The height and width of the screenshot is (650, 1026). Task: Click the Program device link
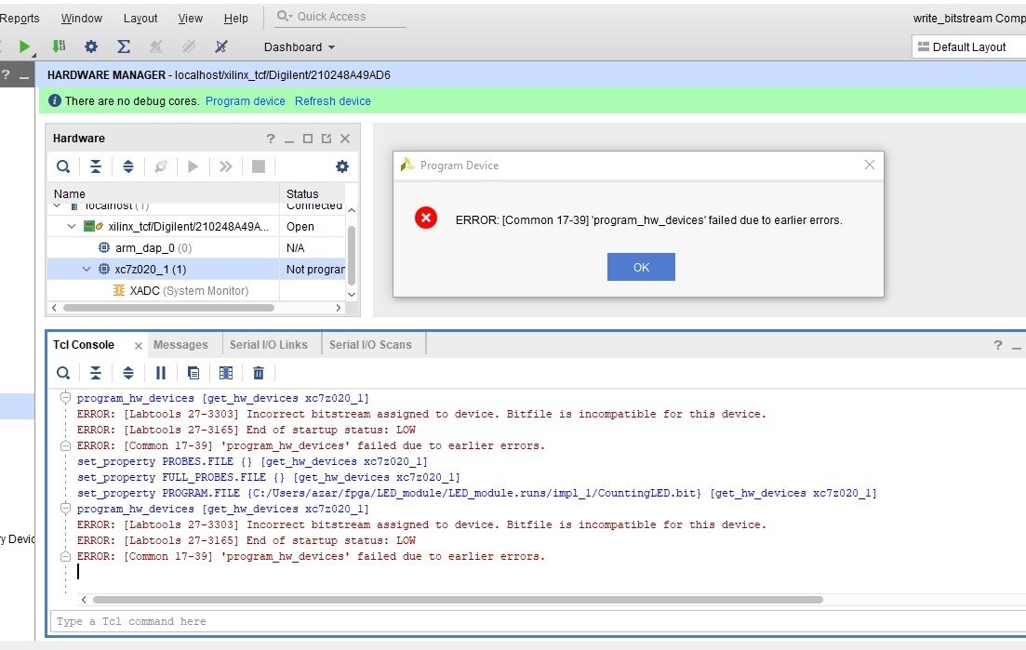246,101
